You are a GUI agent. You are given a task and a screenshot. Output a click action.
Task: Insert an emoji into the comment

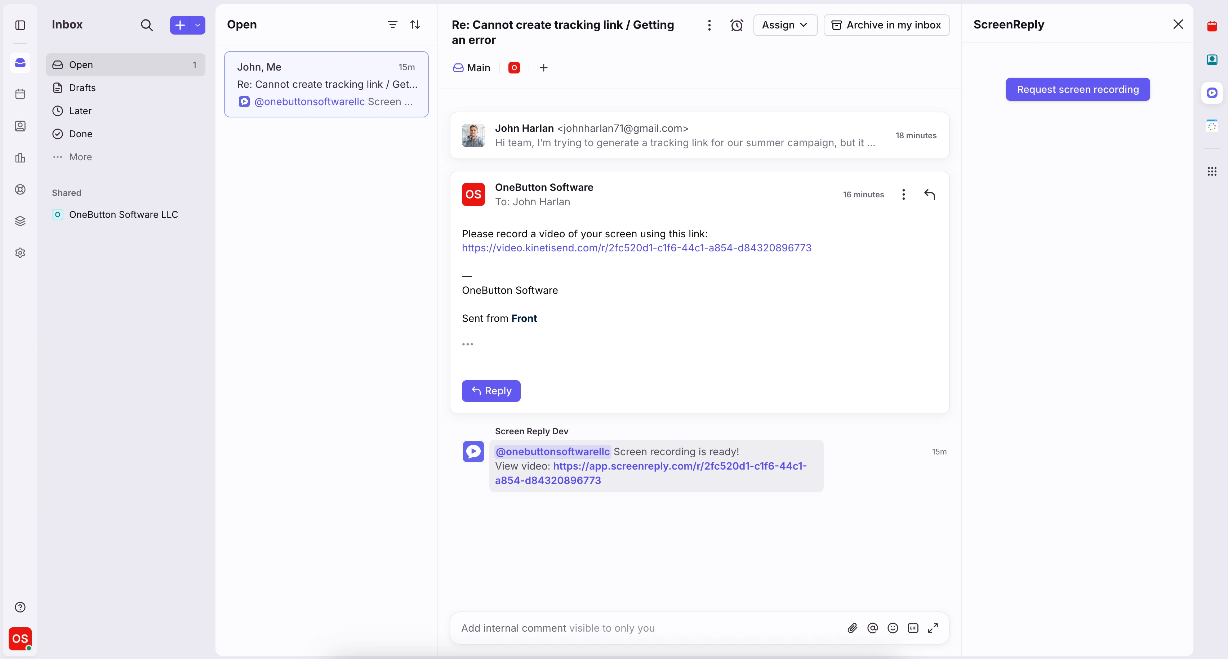tap(893, 628)
